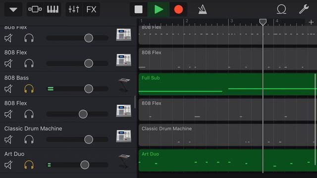The image size is (317, 178).
Task: Select Classic Drum Machine instrument icon
Action: pyautogui.click(x=124, y=136)
